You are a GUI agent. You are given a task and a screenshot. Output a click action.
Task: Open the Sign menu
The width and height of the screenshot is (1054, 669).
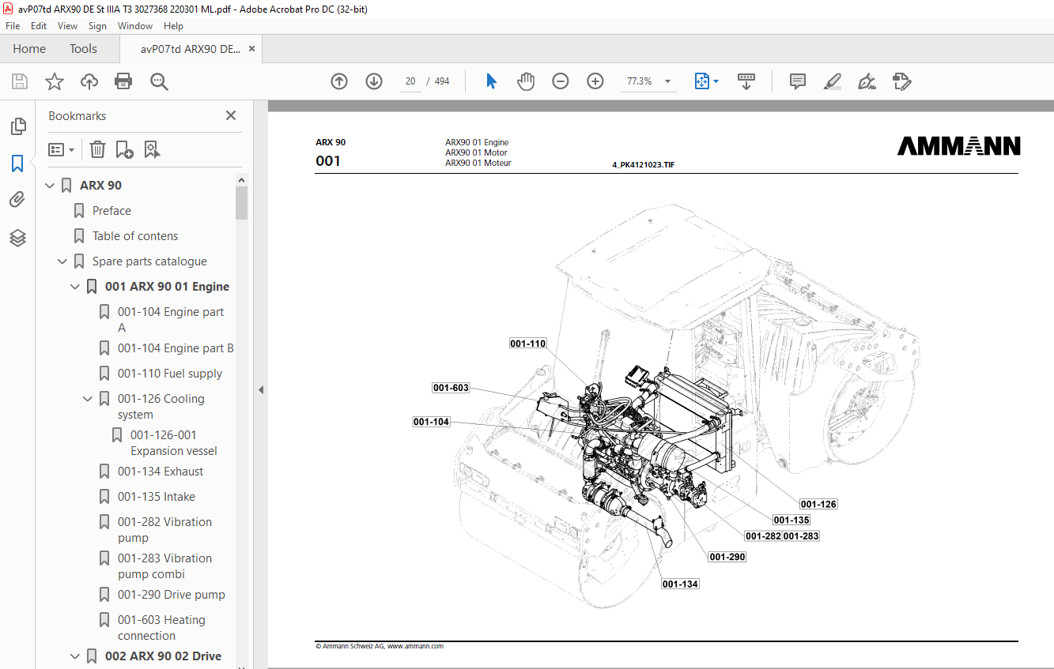[97, 26]
